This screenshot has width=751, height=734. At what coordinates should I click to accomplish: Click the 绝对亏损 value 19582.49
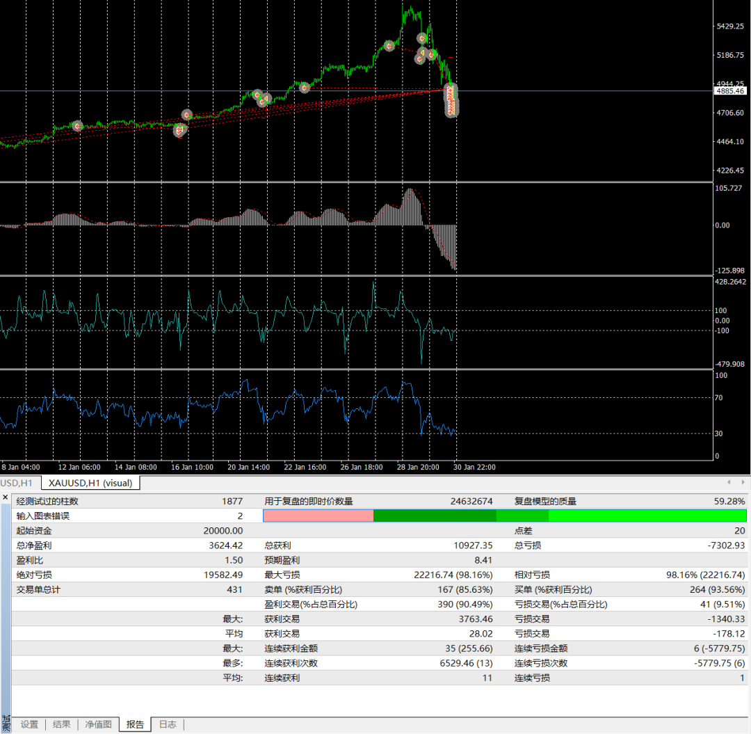[x=223, y=575]
